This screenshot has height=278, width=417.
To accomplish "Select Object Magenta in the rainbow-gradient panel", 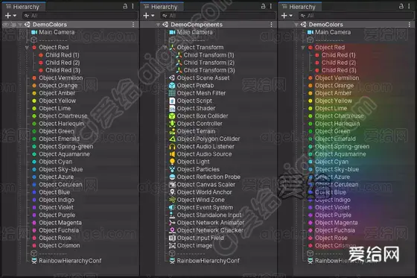I will pyautogui.click(x=337, y=223).
